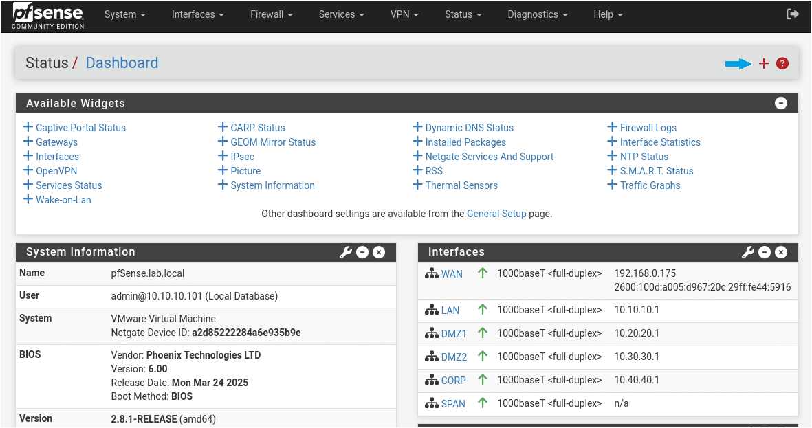812x428 pixels.
Task: Select the version text 2.8.1-RELEASE
Action: 144,418
